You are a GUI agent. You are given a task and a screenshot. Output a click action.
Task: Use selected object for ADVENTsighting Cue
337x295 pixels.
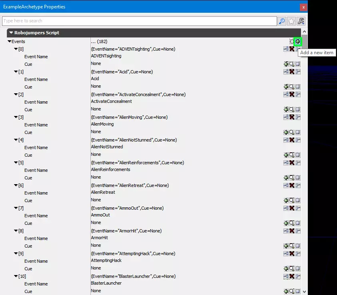coord(286,64)
